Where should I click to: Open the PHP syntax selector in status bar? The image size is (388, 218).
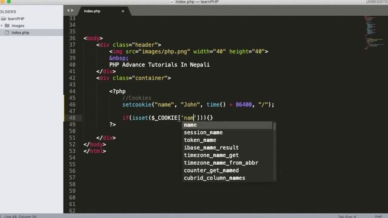tap(378, 217)
